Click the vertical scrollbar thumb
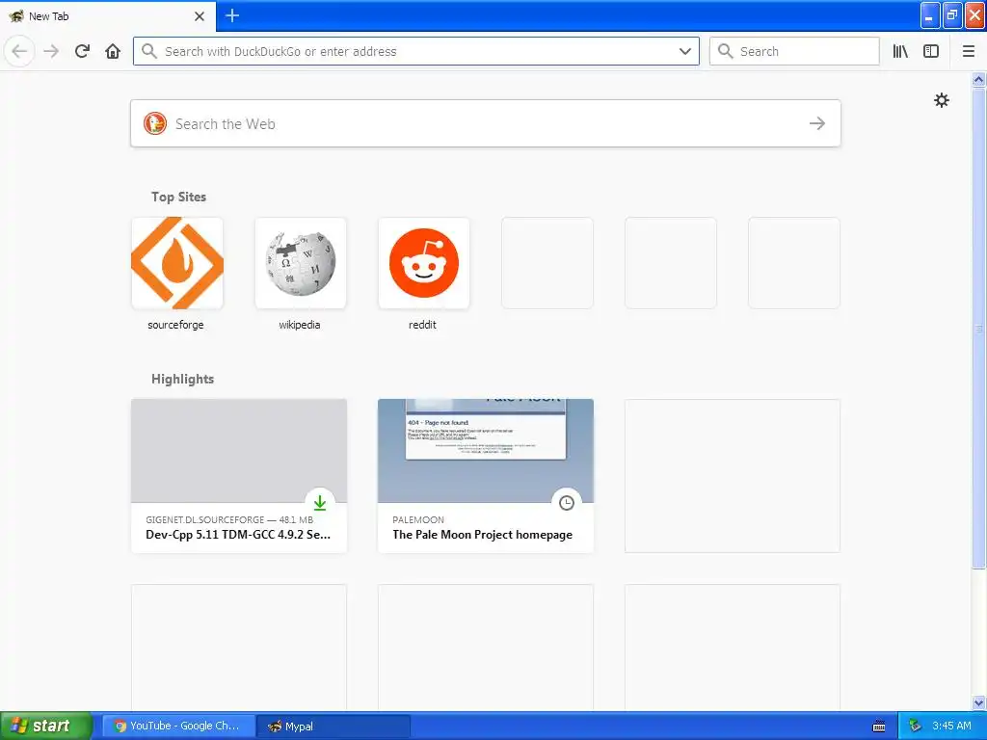This screenshot has height=740, width=987. click(x=979, y=328)
